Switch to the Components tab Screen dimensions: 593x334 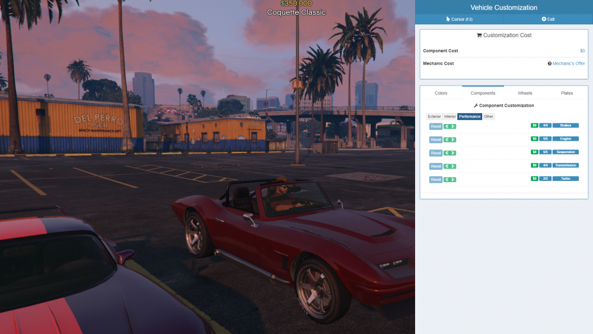(483, 93)
